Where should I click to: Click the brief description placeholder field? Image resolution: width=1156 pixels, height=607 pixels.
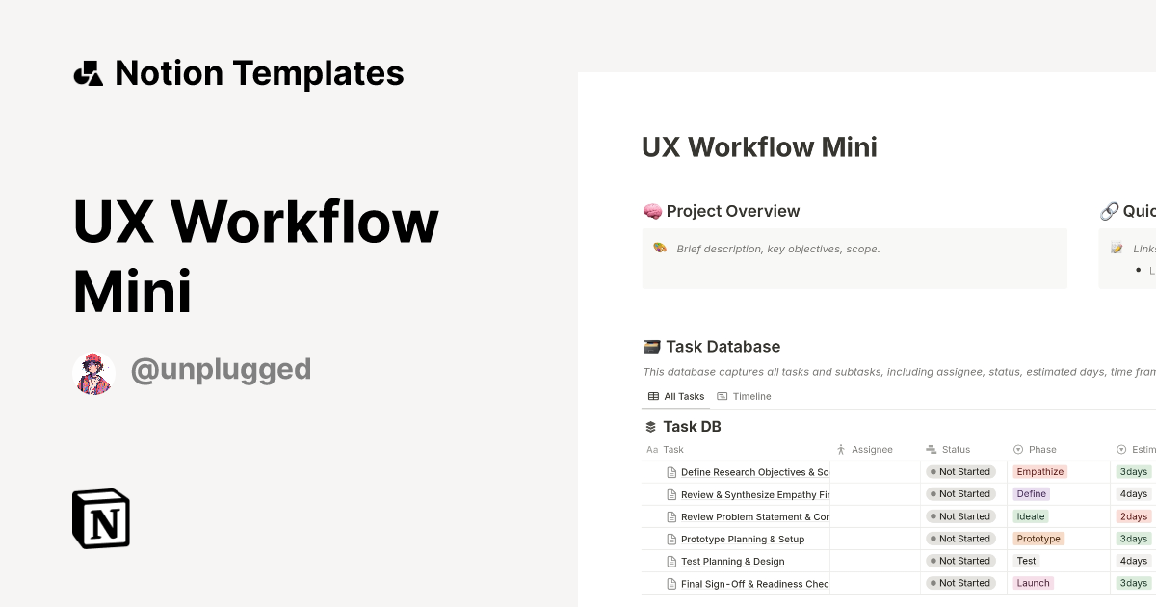pos(778,248)
